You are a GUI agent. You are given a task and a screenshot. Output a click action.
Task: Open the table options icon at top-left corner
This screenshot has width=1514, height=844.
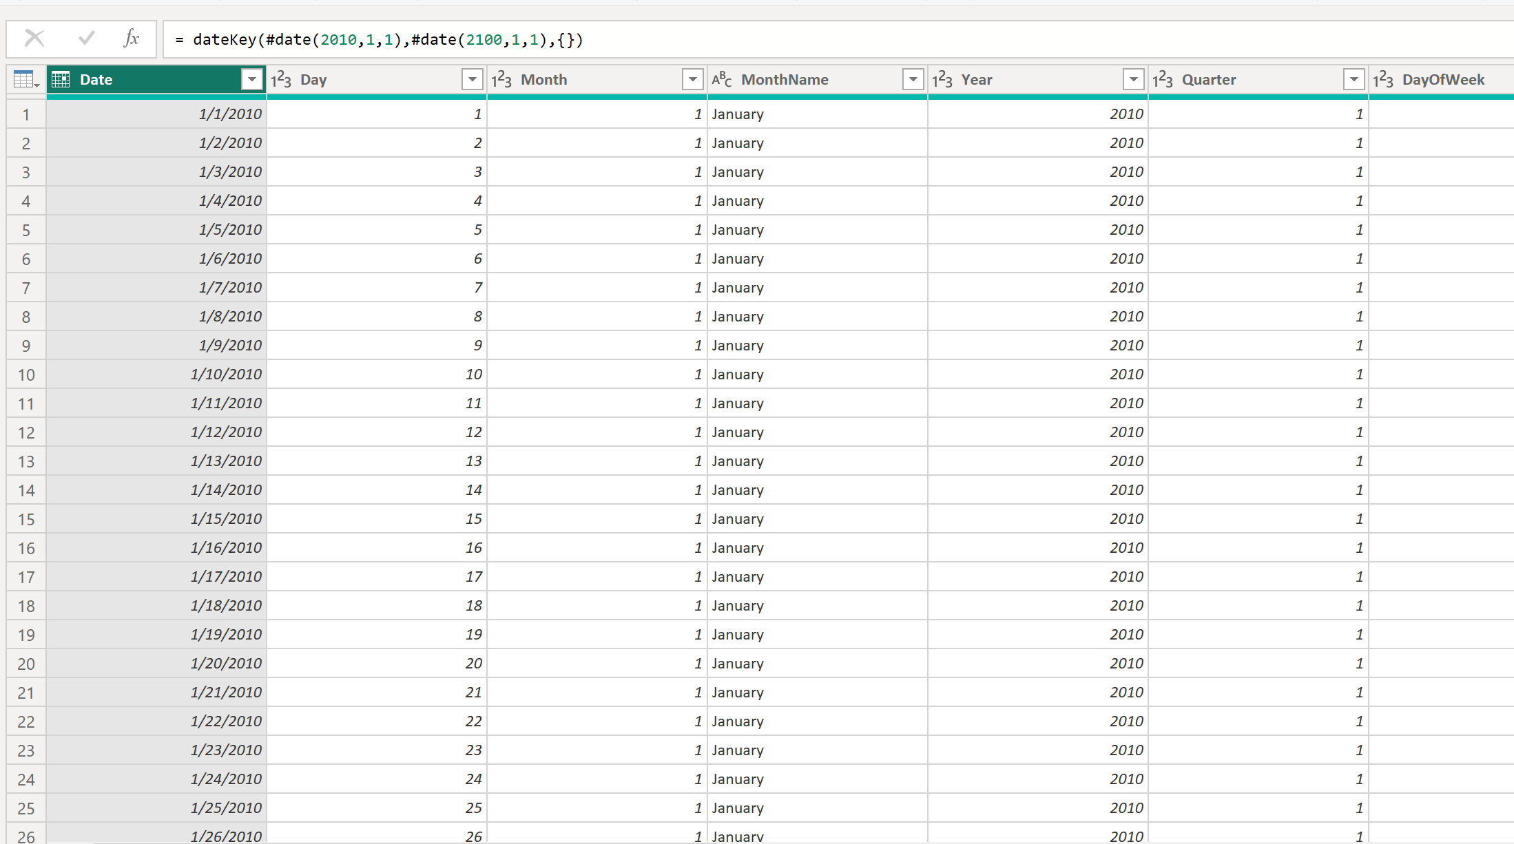pyautogui.click(x=25, y=80)
